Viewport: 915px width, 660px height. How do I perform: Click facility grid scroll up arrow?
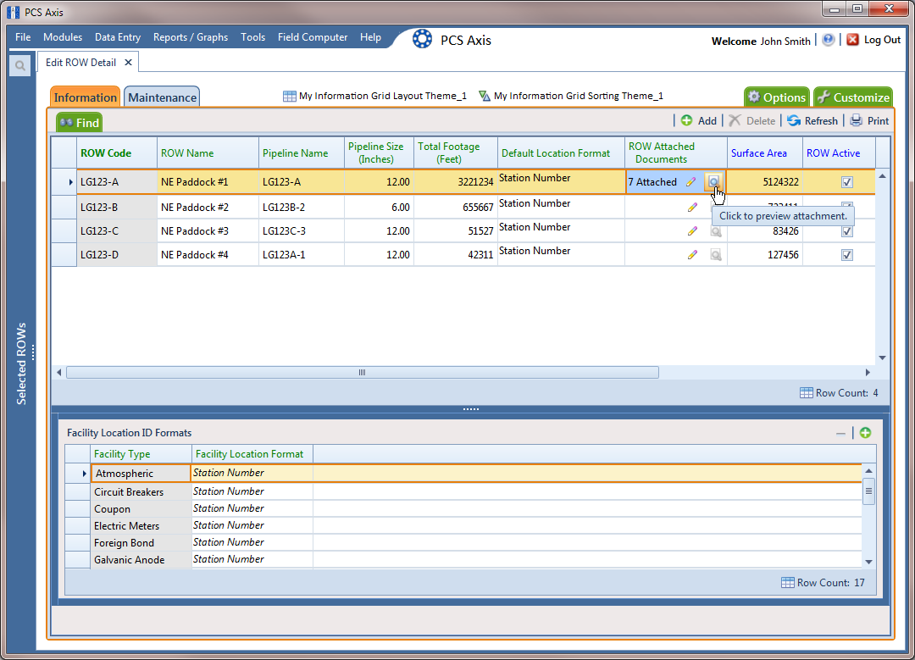(869, 471)
